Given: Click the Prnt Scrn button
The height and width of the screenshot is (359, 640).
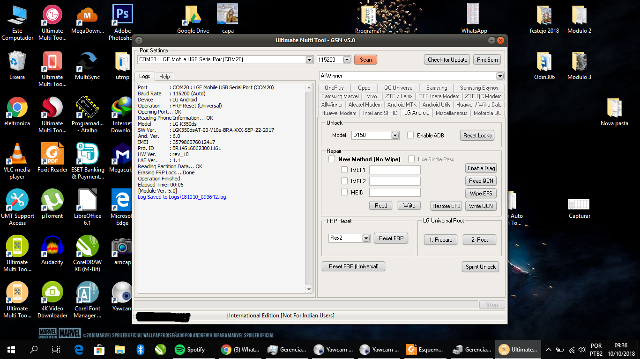Looking at the screenshot, I should [x=487, y=60].
